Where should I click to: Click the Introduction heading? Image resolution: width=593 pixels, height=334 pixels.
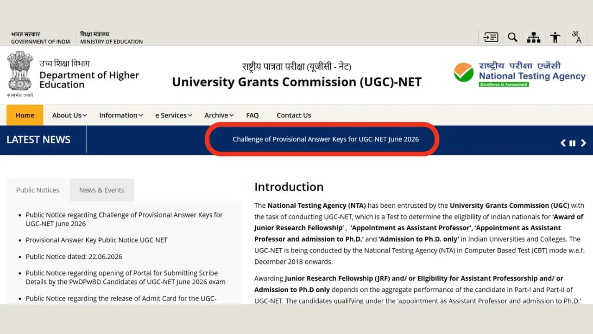tap(289, 187)
